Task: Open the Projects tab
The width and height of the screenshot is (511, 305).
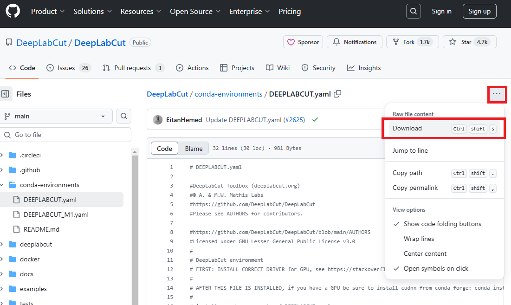Action: (237, 68)
